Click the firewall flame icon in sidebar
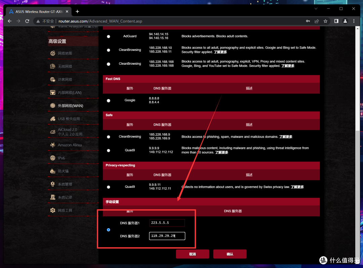This screenshot has height=268, width=363. point(52,171)
